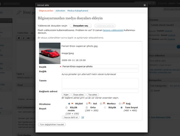Switch to the Adresten tab
This screenshot has height=136, width=180.
60,11
